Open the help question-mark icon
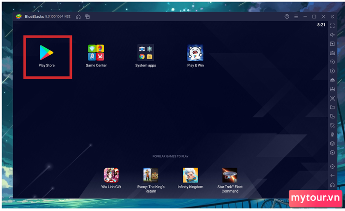Viewport: 345px width, 211px height. [287, 16]
